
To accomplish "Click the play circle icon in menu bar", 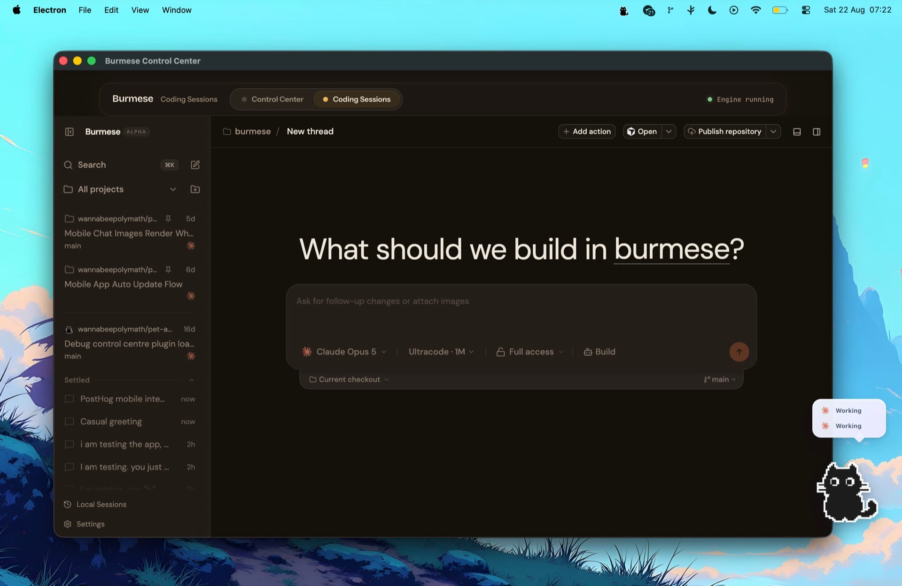I will point(734,10).
